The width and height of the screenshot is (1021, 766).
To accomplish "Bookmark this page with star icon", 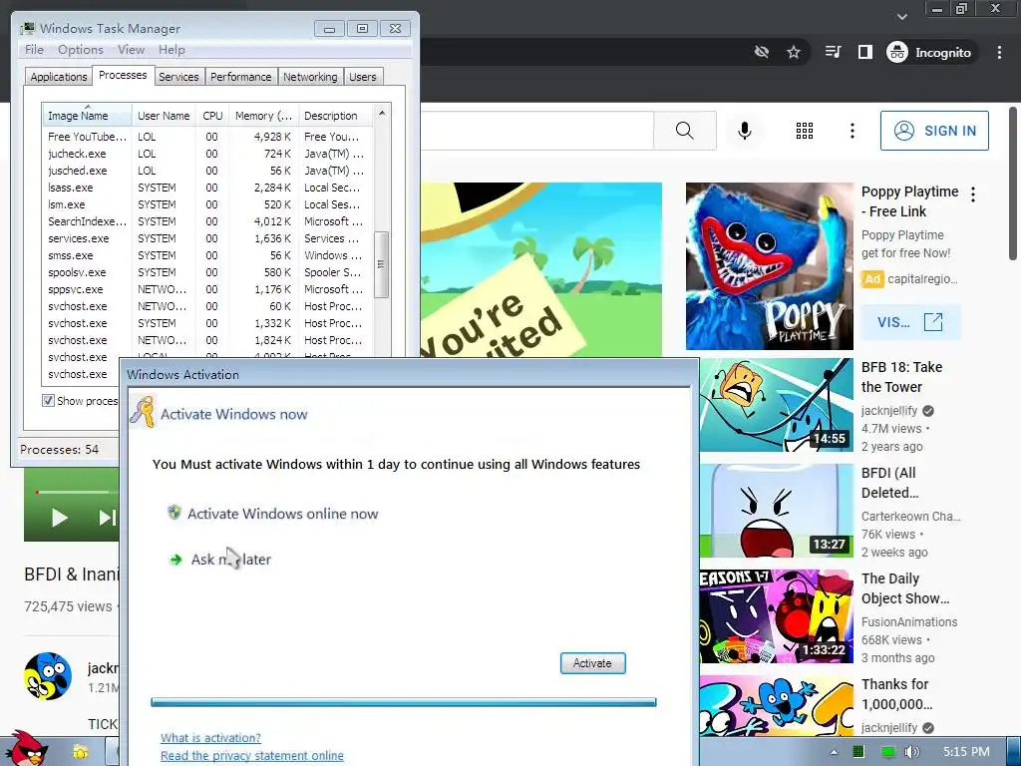I will point(793,52).
